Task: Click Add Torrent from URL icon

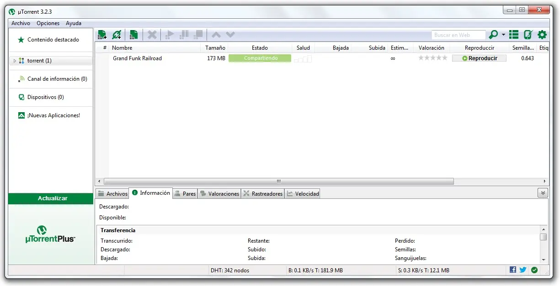Action: (117, 35)
